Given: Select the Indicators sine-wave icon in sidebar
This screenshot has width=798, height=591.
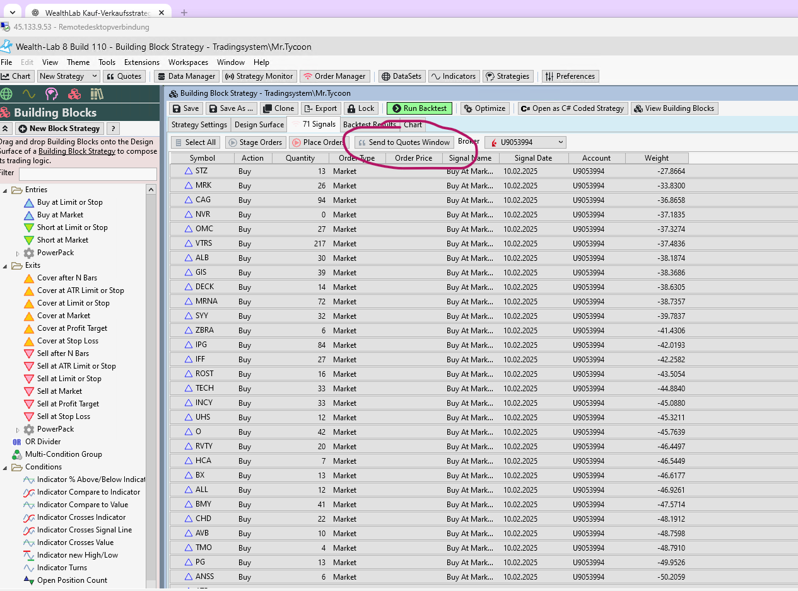Looking at the screenshot, I should point(29,95).
